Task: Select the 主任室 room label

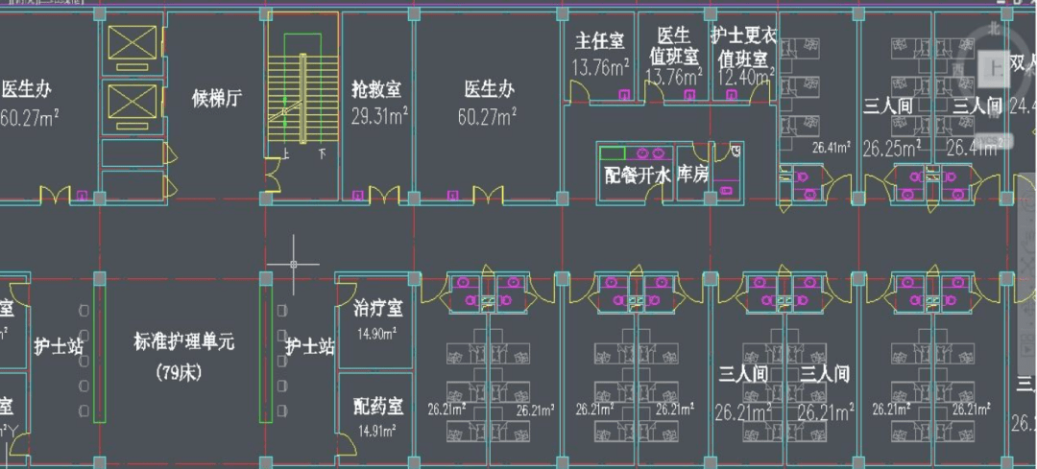Action: point(599,41)
